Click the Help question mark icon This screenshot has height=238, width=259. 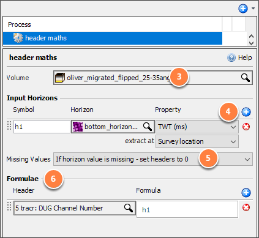(231, 58)
